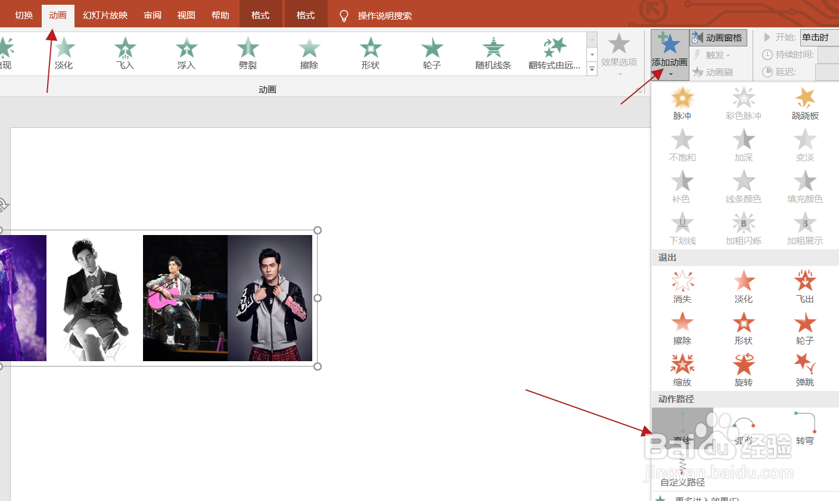Select the 加深 darken effect
The height and width of the screenshot is (501, 839).
(x=744, y=145)
